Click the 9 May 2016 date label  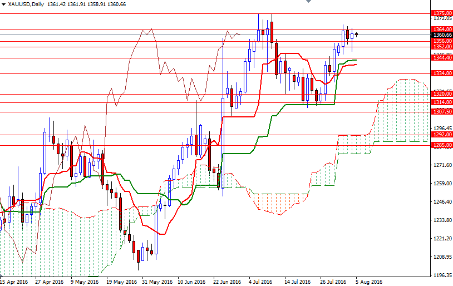click(x=85, y=282)
